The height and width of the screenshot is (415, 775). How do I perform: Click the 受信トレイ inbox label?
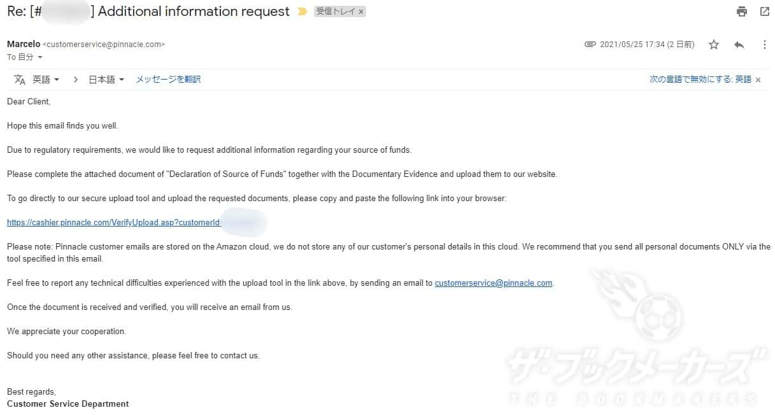[x=335, y=11]
